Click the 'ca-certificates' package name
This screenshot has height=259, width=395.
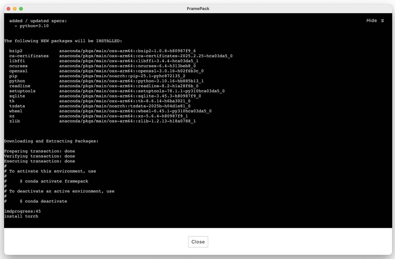[x=29, y=56]
